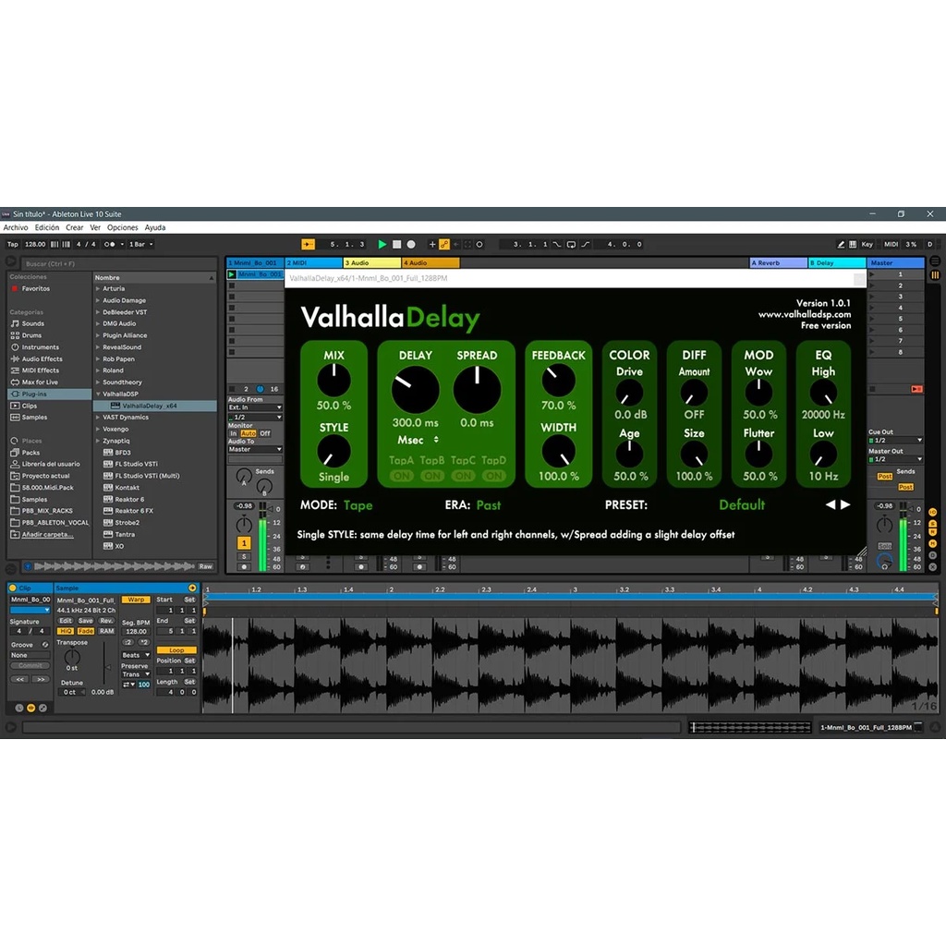Open the Edición menu
Image resolution: width=946 pixels, height=946 pixels.
47,227
